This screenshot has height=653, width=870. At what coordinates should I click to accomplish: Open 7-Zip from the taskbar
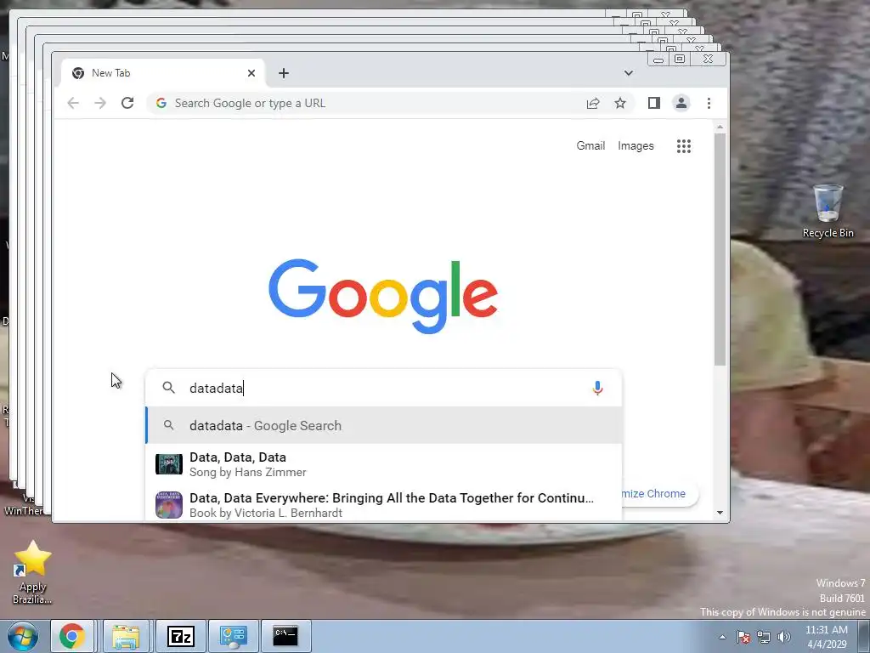point(180,636)
